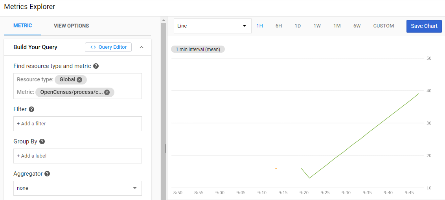Select the 6W time range
Image resolution: width=445 pixels, height=200 pixels.
pyautogui.click(x=357, y=26)
